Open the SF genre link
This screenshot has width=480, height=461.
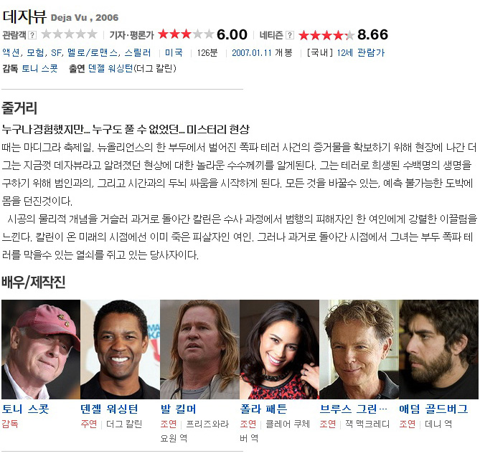pyautogui.click(x=56, y=53)
